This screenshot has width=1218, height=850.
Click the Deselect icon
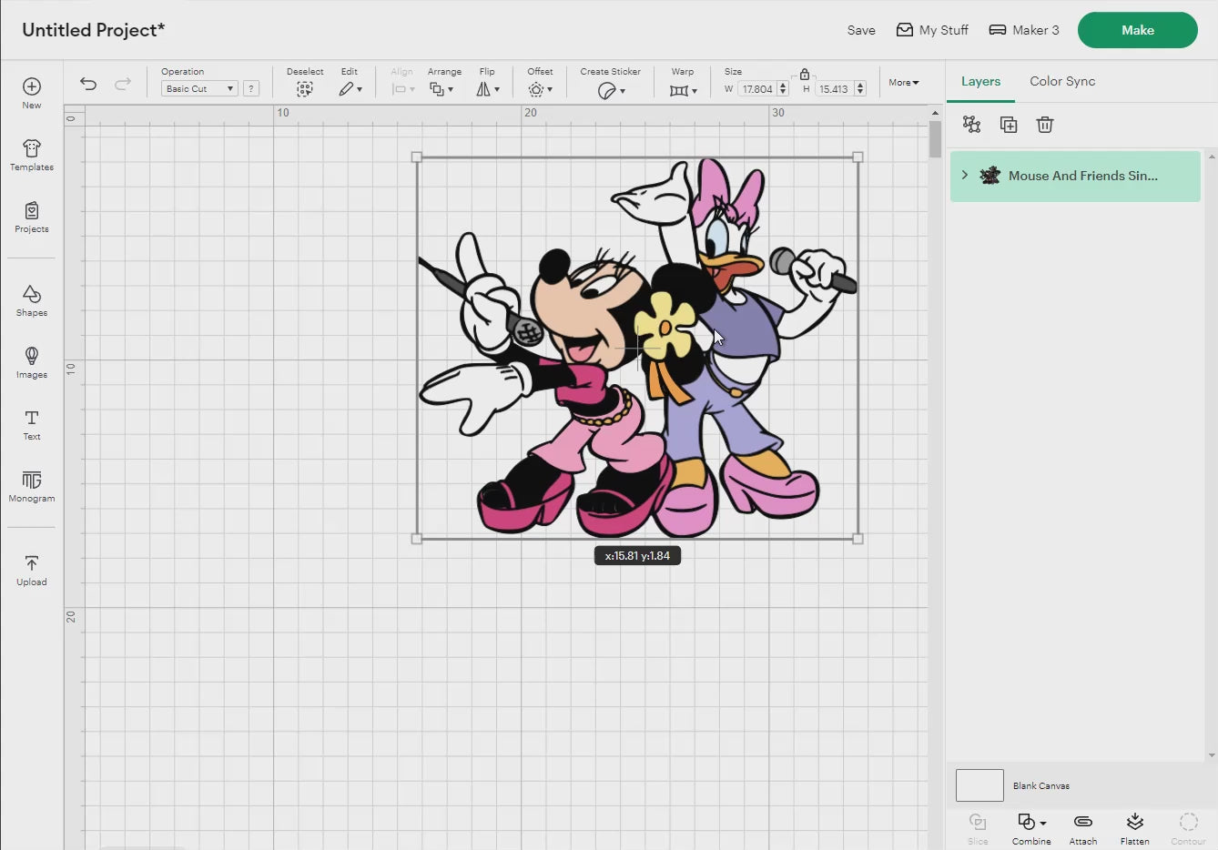[305, 89]
